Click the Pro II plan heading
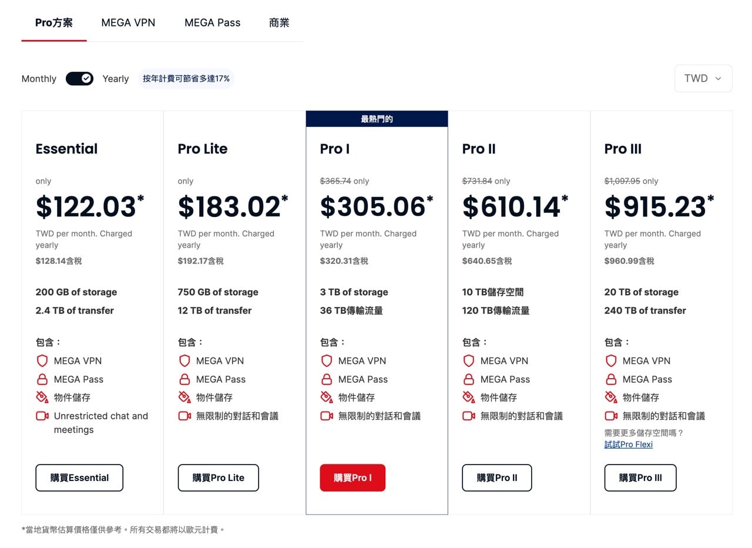 pyautogui.click(x=479, y=149)
